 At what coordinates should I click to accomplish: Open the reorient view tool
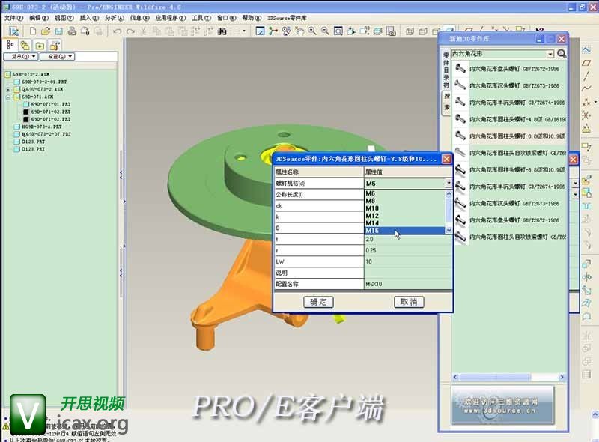pos(351,31)
